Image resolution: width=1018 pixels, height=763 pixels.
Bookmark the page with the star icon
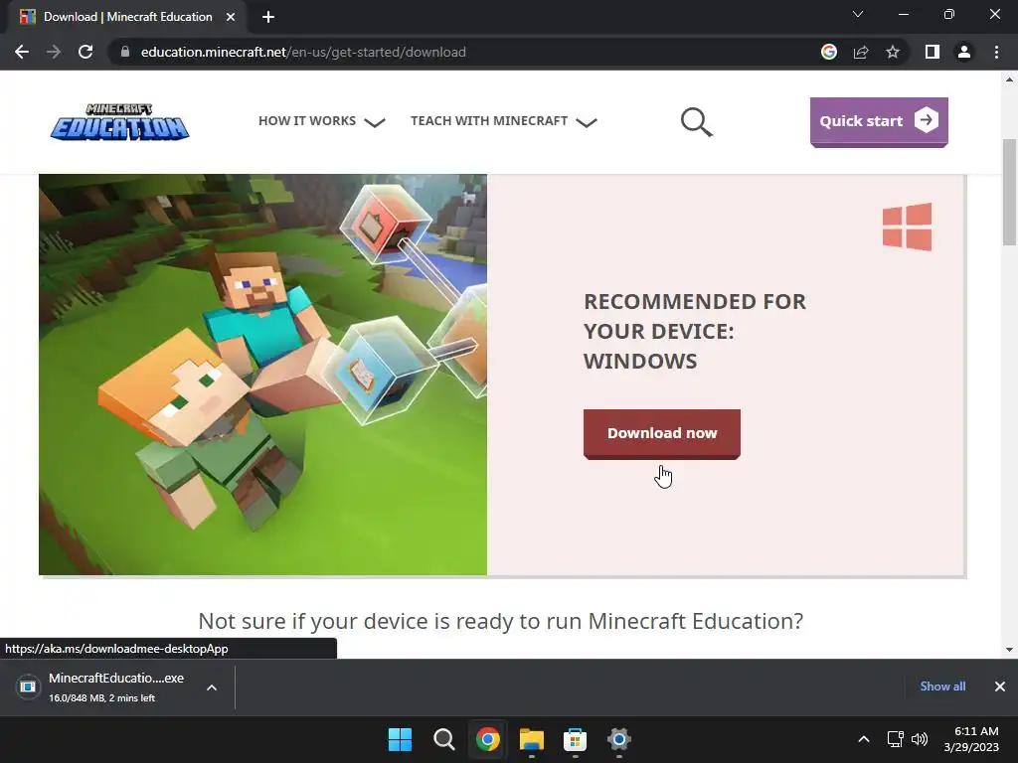pos(893,52)
